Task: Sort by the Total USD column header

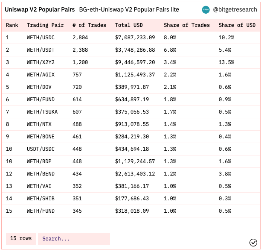Action: pos(129,25)
